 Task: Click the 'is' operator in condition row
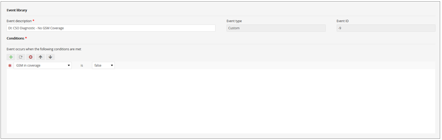coord(82,66)
